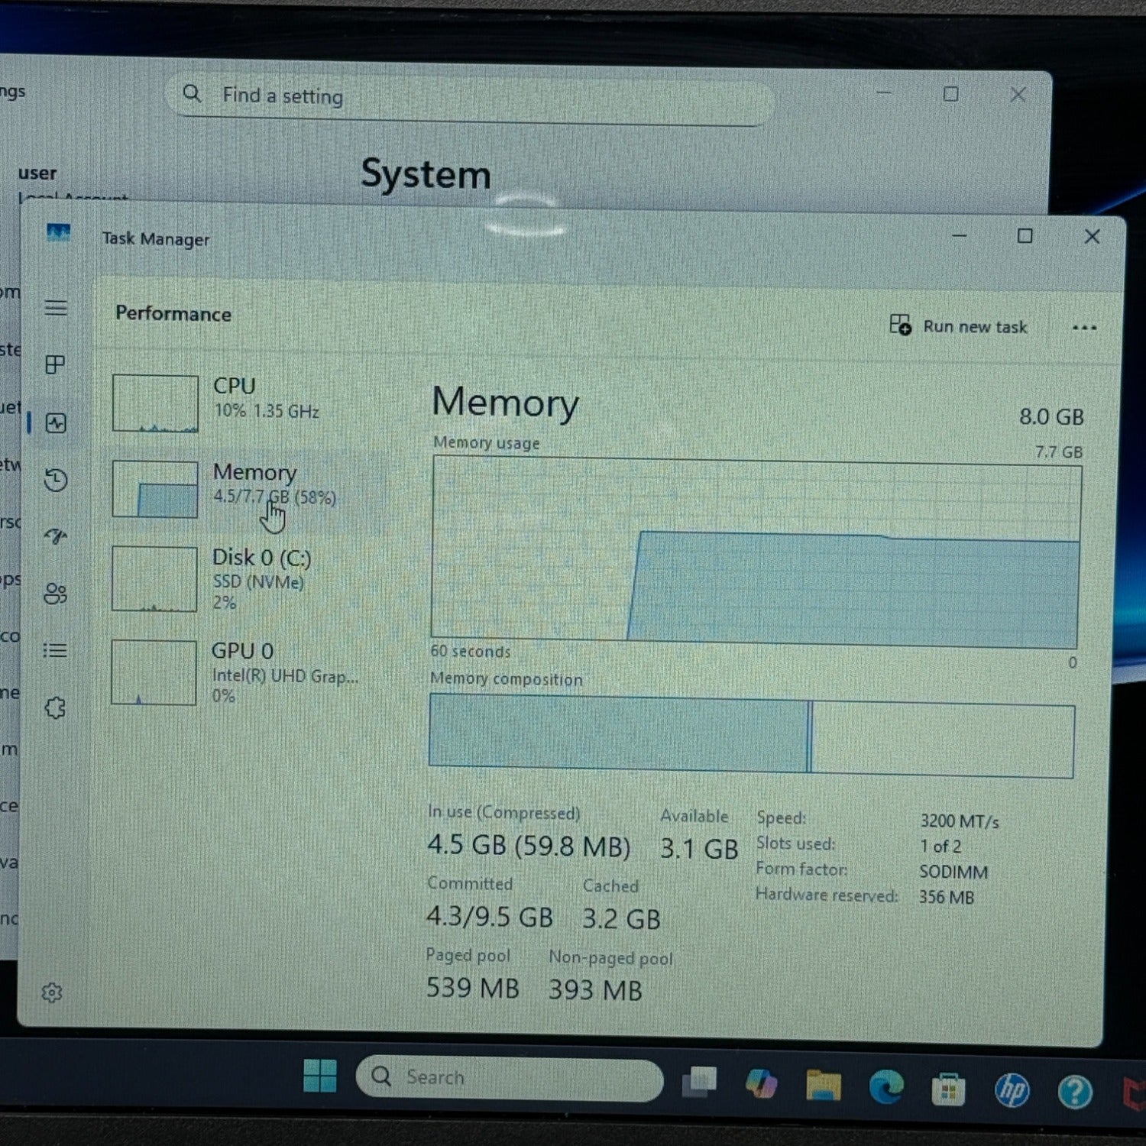Open Startup apps page in sidebar

click(56, 536)
